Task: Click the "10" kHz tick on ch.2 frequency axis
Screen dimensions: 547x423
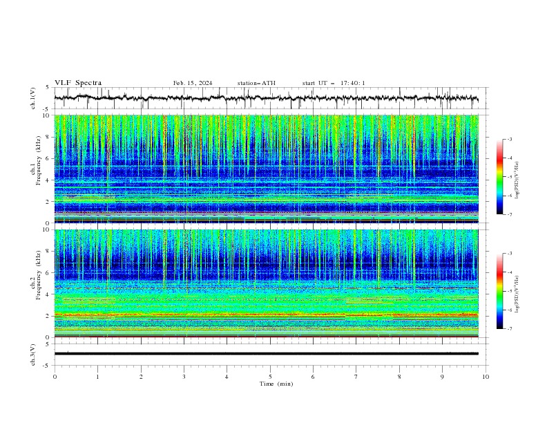Action: pyautogui.click(x=48, y=229)
